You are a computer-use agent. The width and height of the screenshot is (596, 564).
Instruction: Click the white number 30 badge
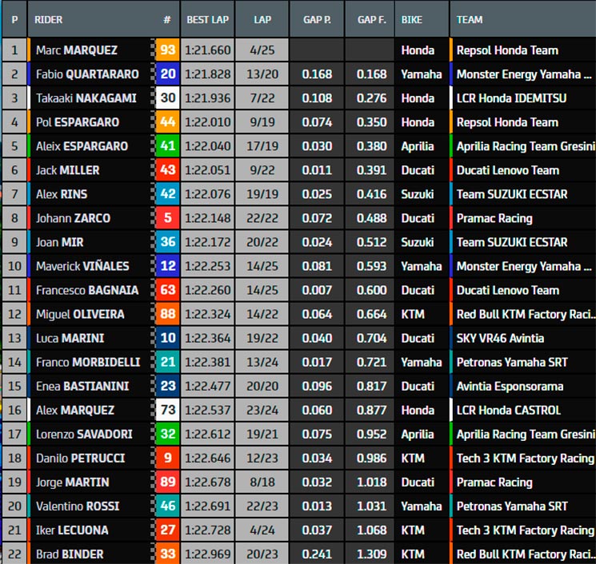pyautogui.click(x=168, y=97)
